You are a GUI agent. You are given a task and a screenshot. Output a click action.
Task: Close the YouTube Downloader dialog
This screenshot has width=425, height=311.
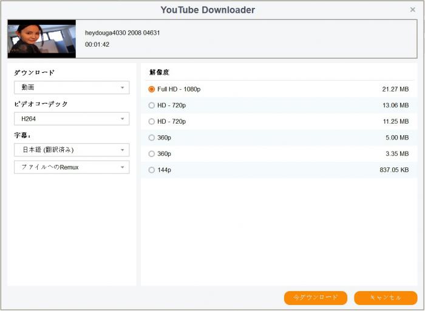pos(412,10)
